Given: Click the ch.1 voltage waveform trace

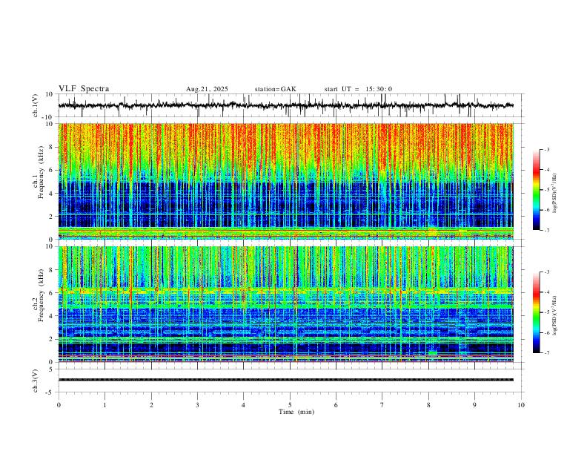Looking at the screenshot, I should [x=286, y=105].
